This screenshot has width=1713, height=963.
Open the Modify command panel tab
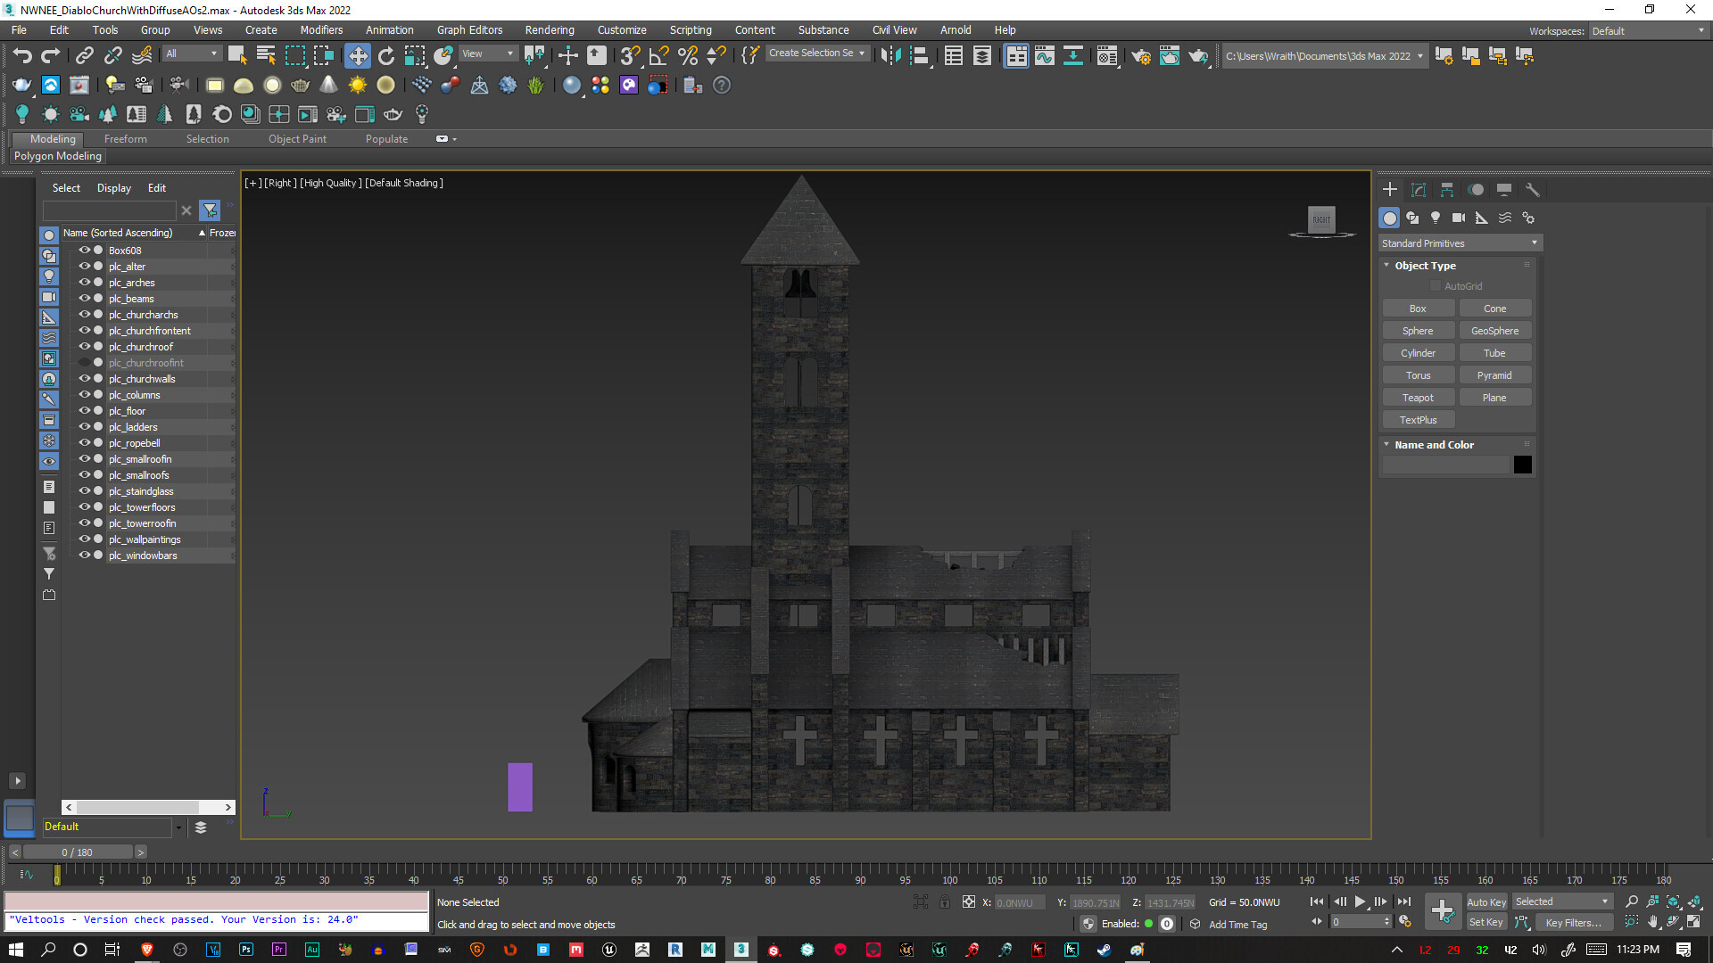(1419, 190)
